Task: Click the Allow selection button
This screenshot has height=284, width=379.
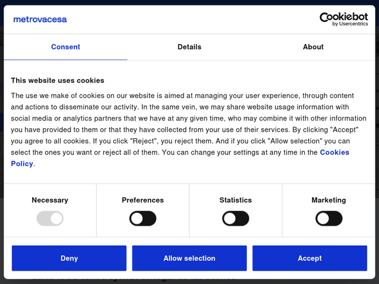Action: point(189,258)
